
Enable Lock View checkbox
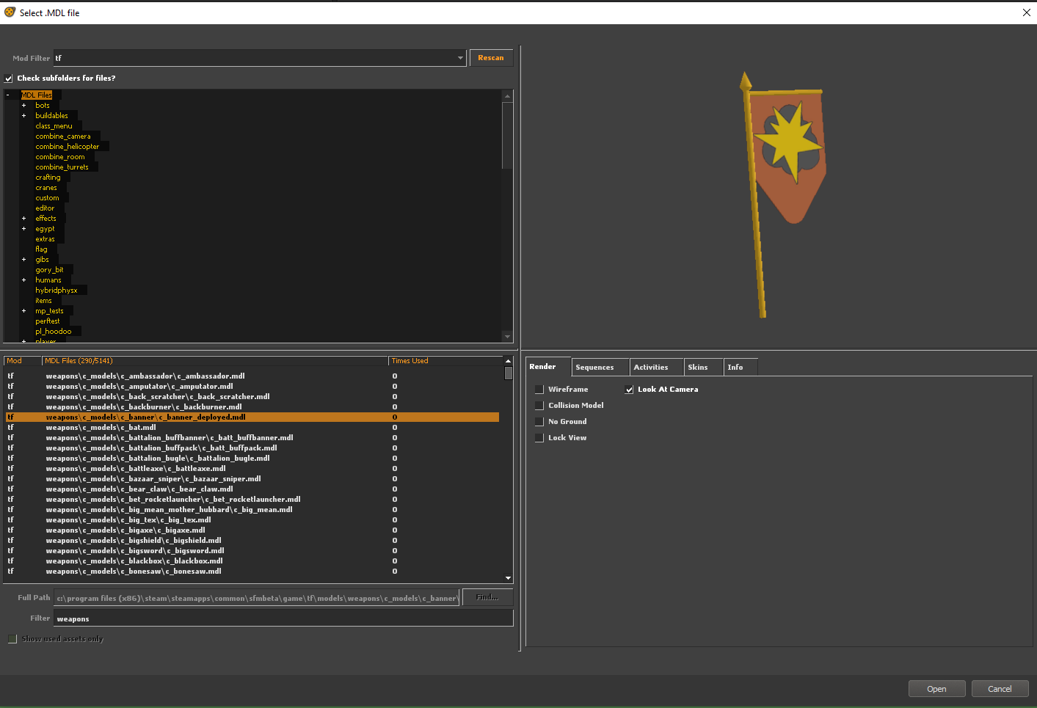[x=539, y=438]
